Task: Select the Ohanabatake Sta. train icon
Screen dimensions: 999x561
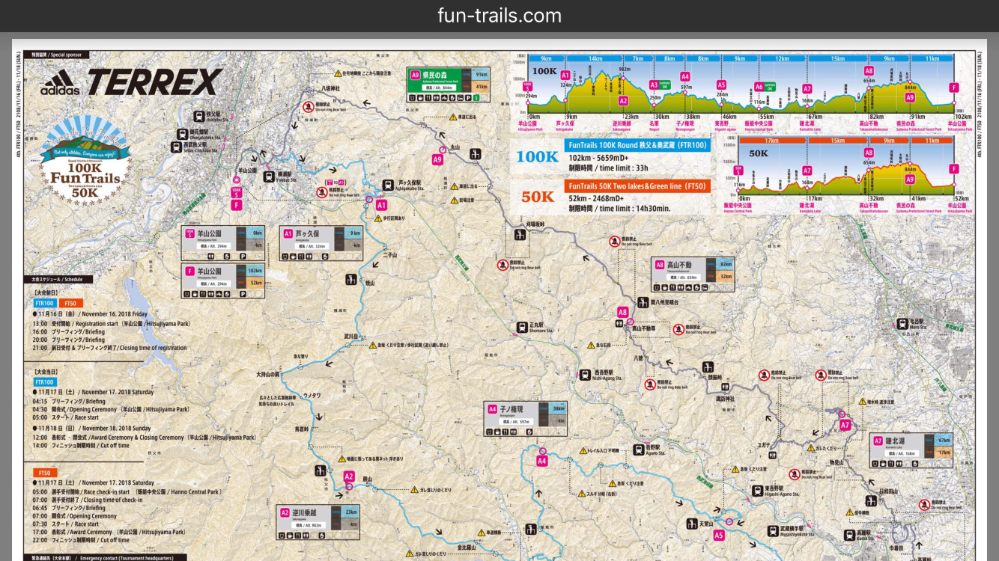Action: (183, 133)
